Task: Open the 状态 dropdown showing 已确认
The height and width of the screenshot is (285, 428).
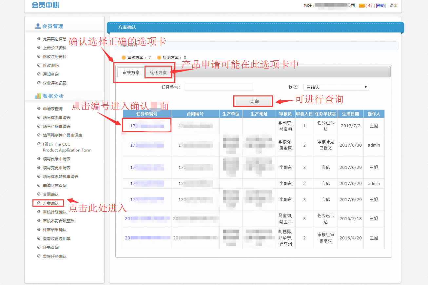Action: point(336,87)
